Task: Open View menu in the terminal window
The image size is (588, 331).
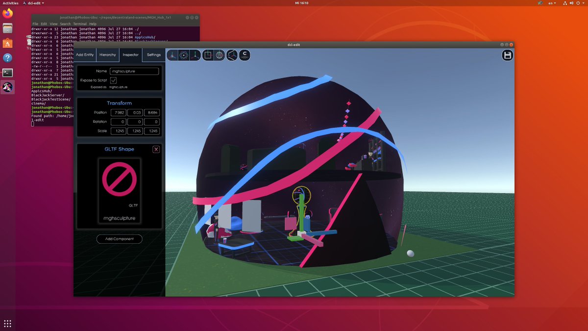Action: coord(53,24)
